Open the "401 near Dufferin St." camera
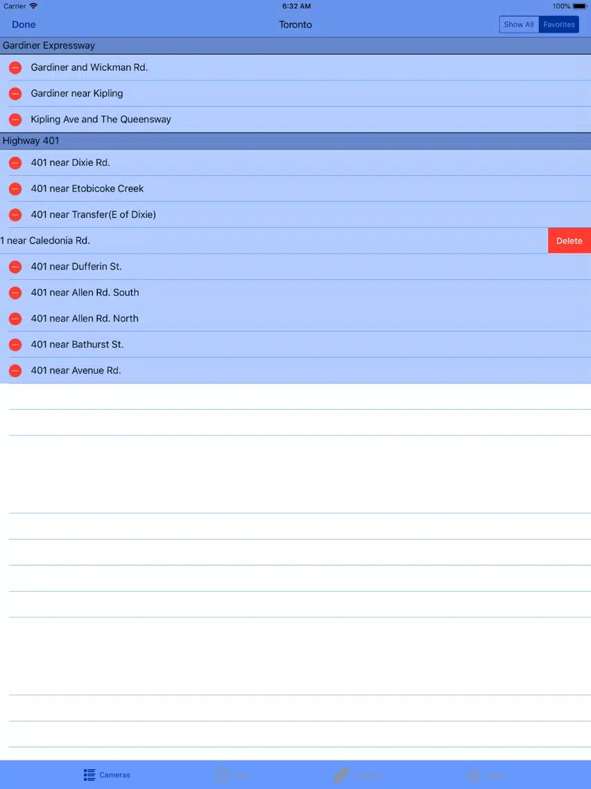The image size is (591, 789). 76,267
